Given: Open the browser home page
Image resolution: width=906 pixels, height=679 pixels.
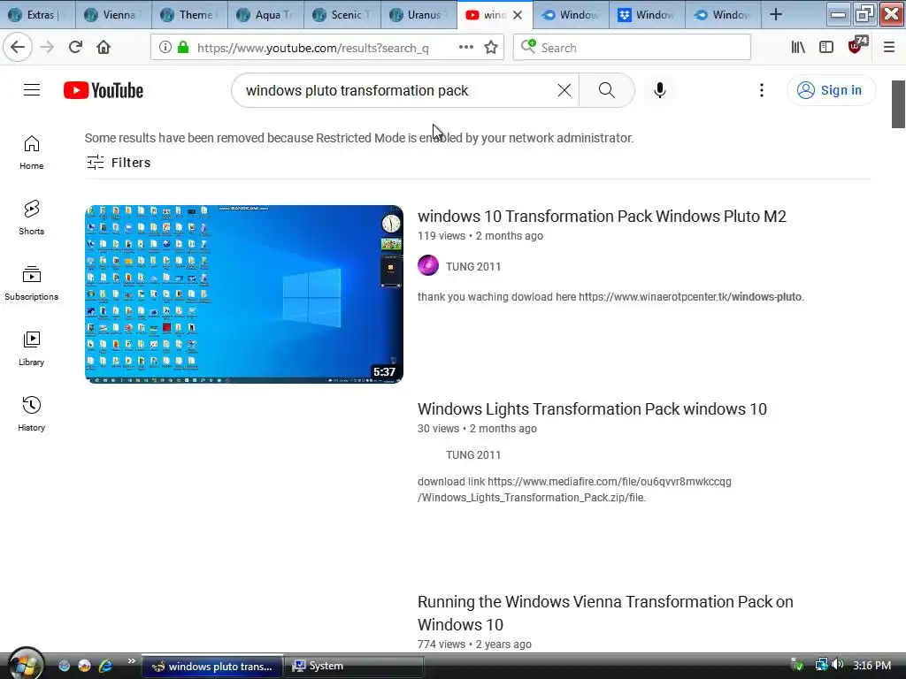Looking at the screenshot, I should (104, 48).
